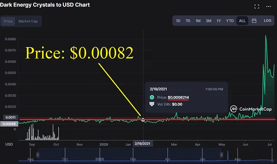
Task: Toggle LOG scale on chart
Action: 268,21
